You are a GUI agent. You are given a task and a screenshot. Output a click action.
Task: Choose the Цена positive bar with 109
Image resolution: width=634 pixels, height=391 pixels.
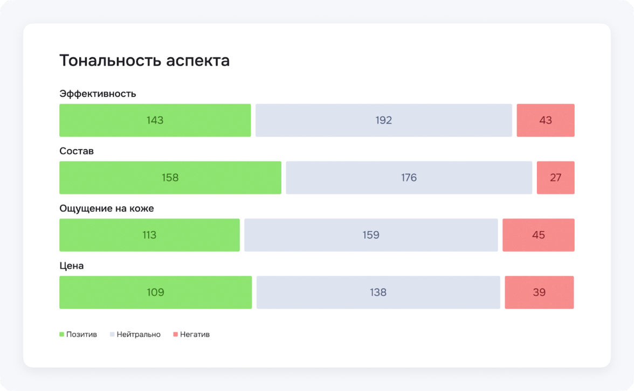(x=155, y=292)
